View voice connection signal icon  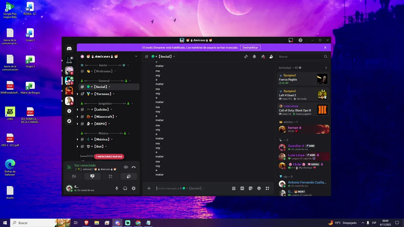(69, 167)
